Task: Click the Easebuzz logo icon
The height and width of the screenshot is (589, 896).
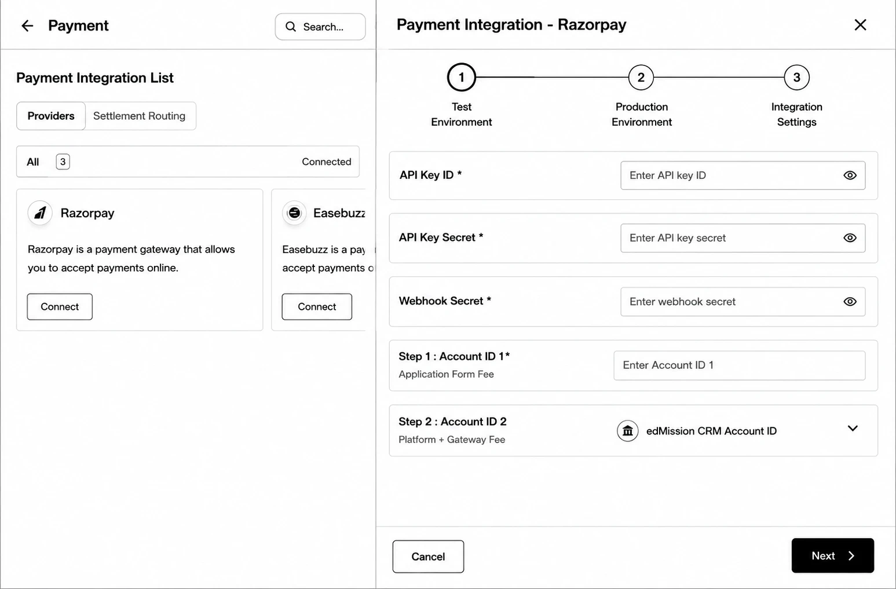Action: (294, 213)
